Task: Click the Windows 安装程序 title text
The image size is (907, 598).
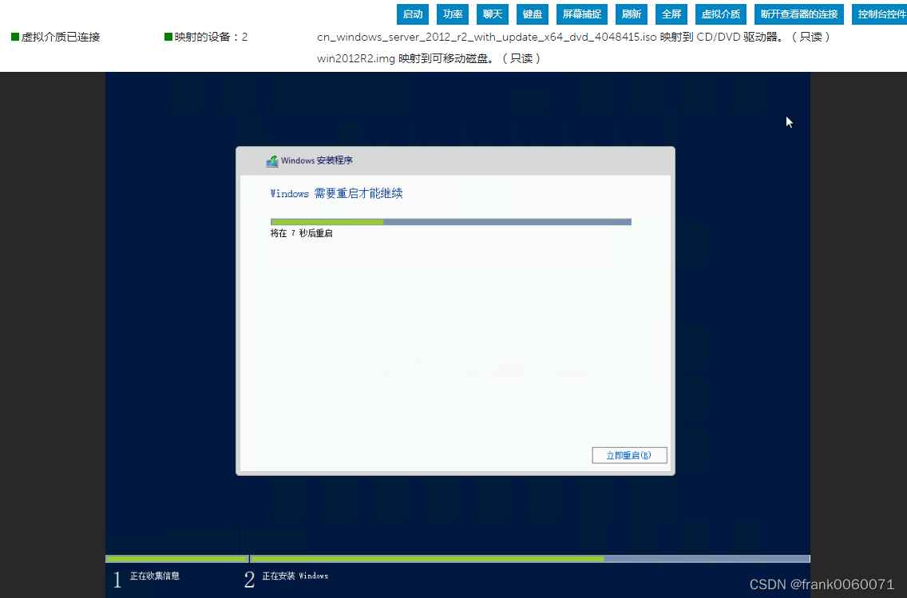Action: point(316,160)
